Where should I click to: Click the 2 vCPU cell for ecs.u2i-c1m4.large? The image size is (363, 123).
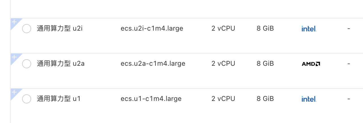tap(223, 29)
